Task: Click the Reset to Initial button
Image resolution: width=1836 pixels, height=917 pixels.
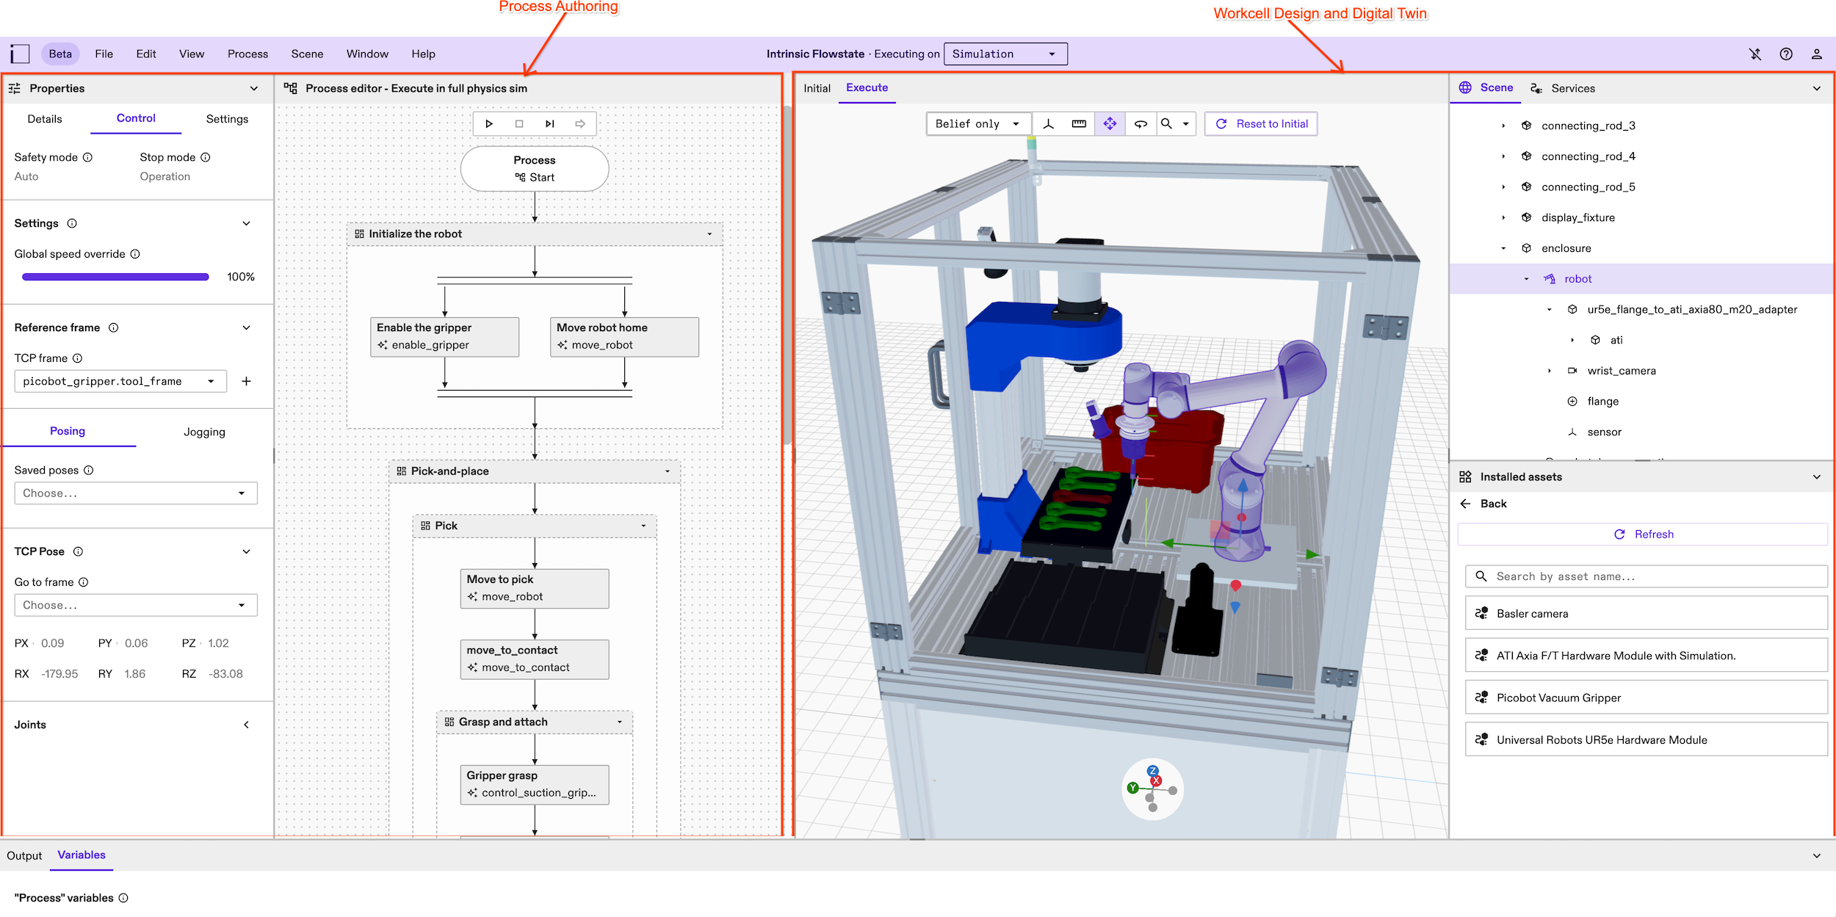Action: 1260,123
